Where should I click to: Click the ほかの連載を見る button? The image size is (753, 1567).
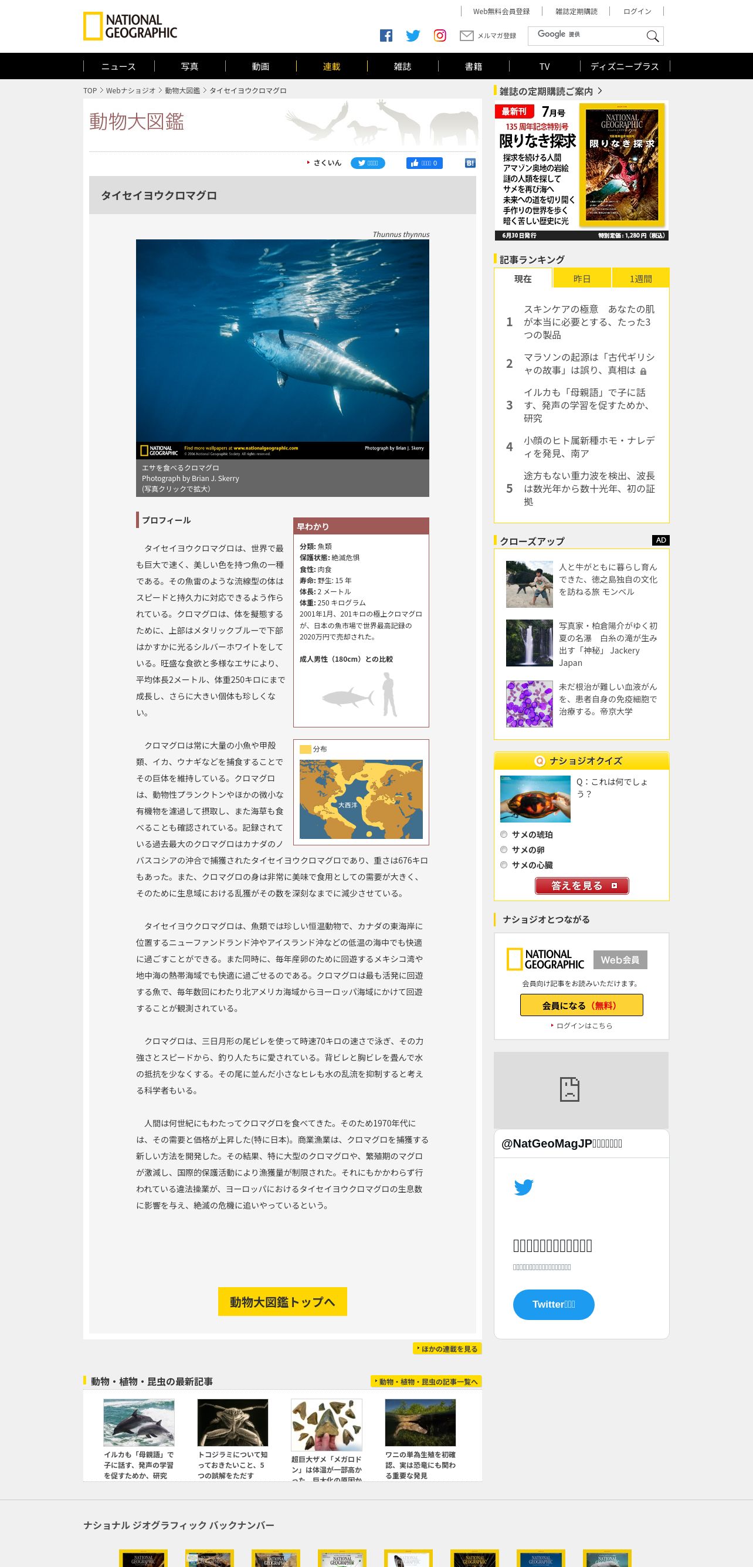(x=447, y=1349)
